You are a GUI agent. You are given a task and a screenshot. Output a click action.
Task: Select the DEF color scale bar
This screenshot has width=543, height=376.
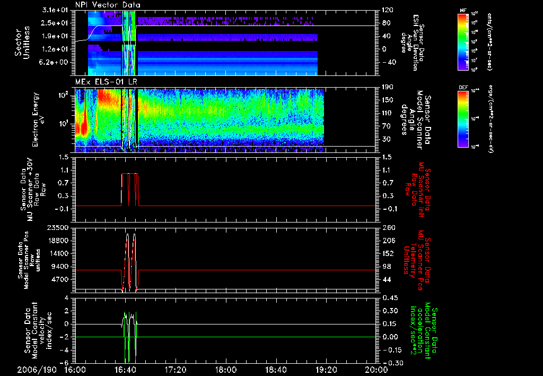tap(463, 119)
